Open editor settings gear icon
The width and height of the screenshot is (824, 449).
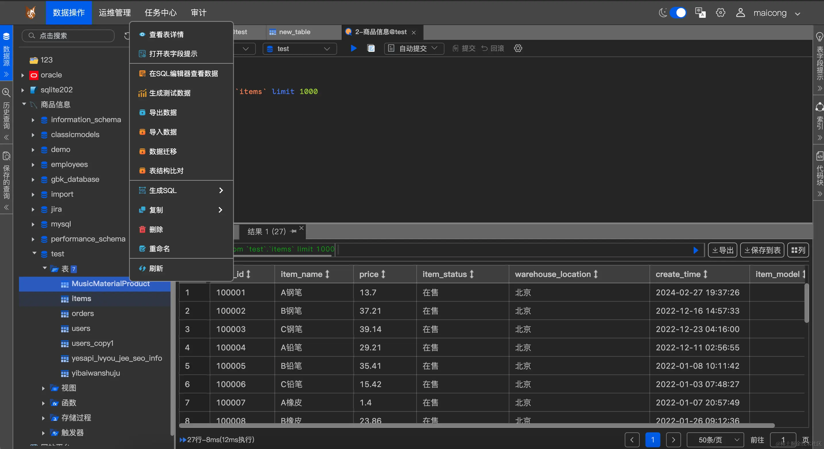pos(518,48)
